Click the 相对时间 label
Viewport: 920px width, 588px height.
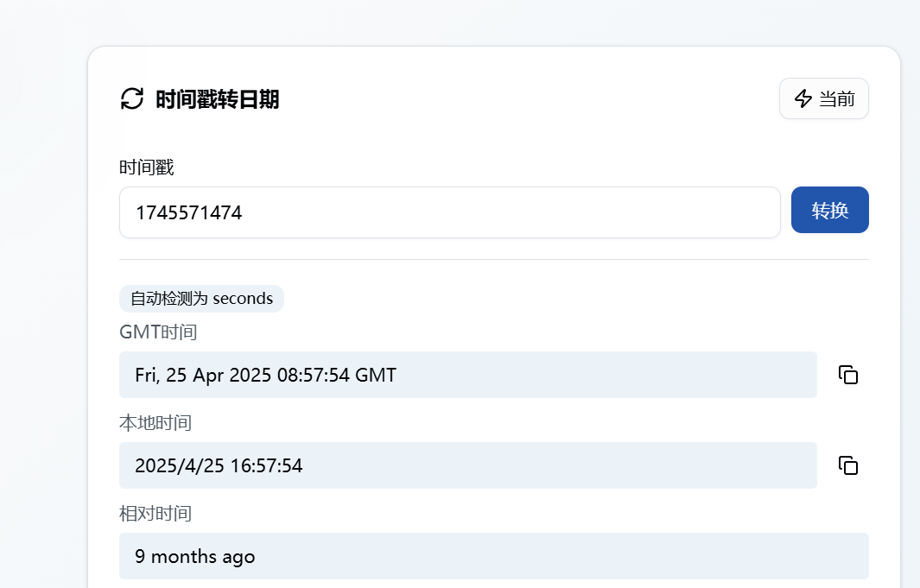155,514
